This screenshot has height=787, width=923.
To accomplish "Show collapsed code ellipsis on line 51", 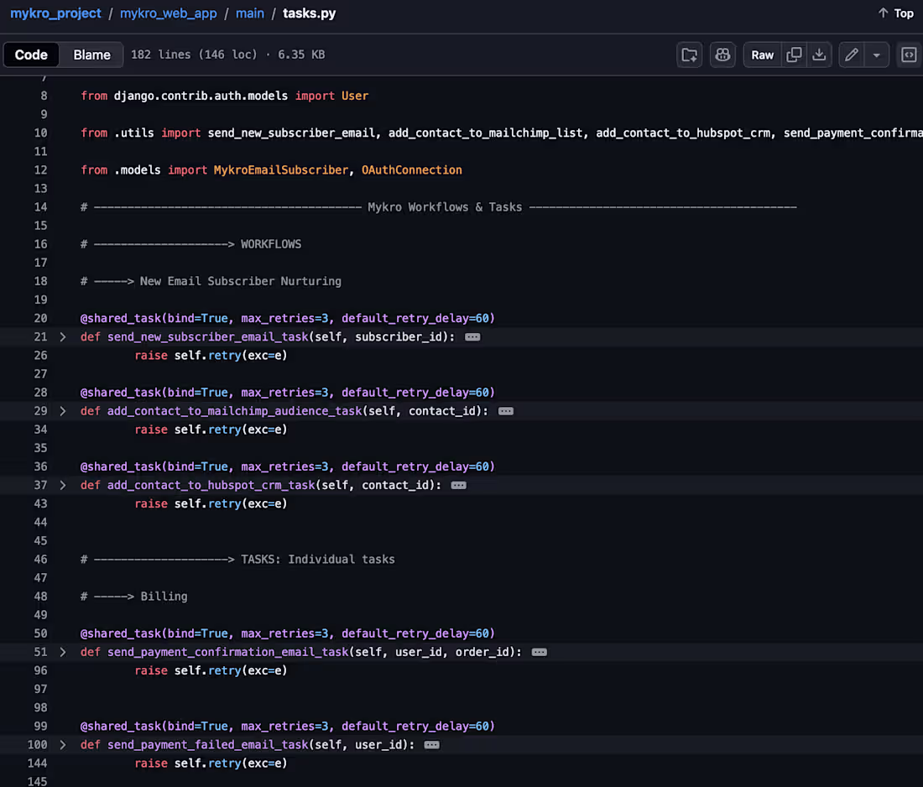I will point(539,652).
